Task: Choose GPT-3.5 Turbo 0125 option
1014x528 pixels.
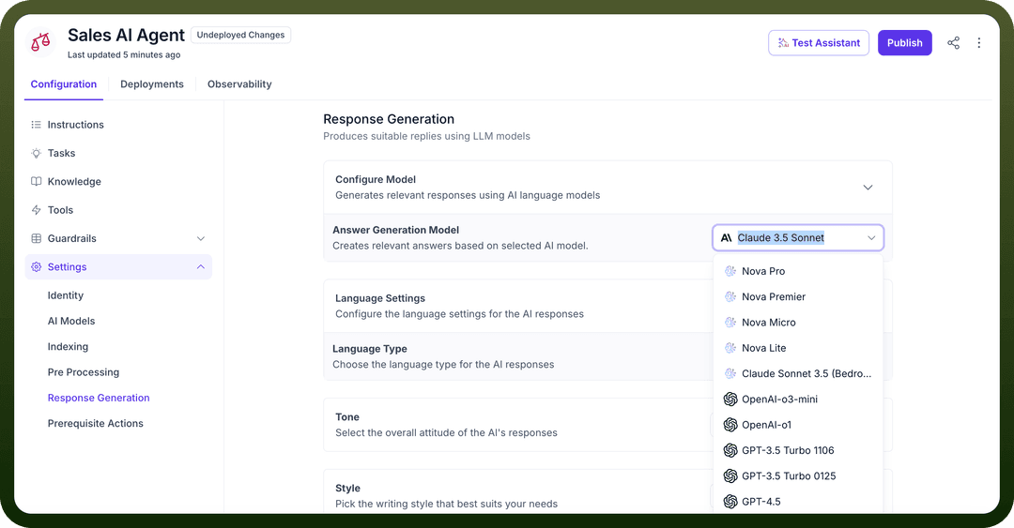Action: pyautogui.click(x=798, y=476)
